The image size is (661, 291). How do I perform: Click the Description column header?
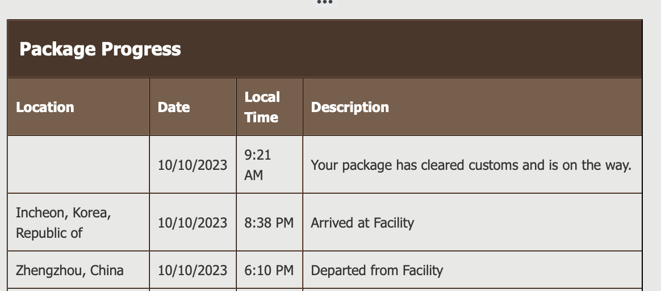pos(350,108)
